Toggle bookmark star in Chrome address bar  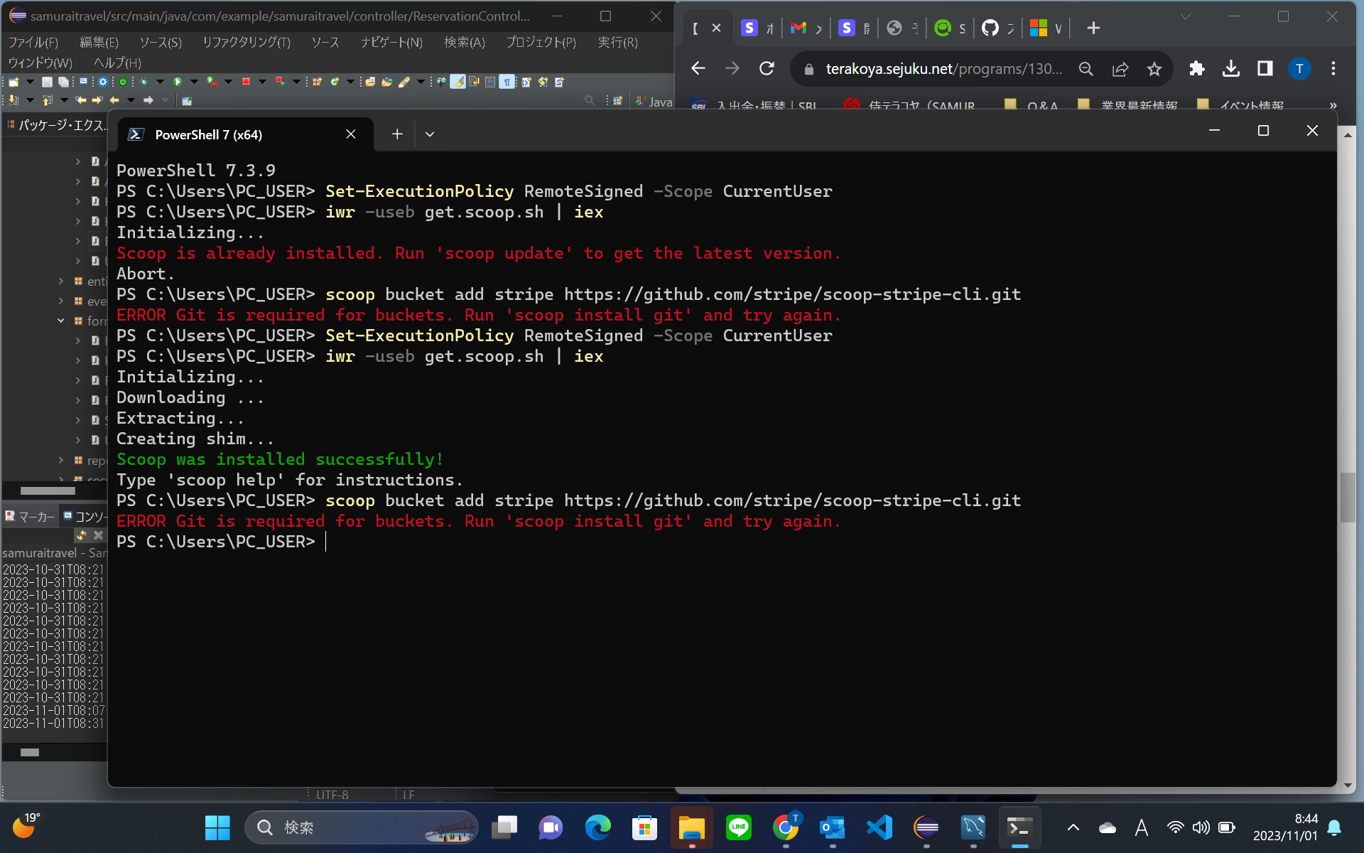click(x=1154, y=68)
